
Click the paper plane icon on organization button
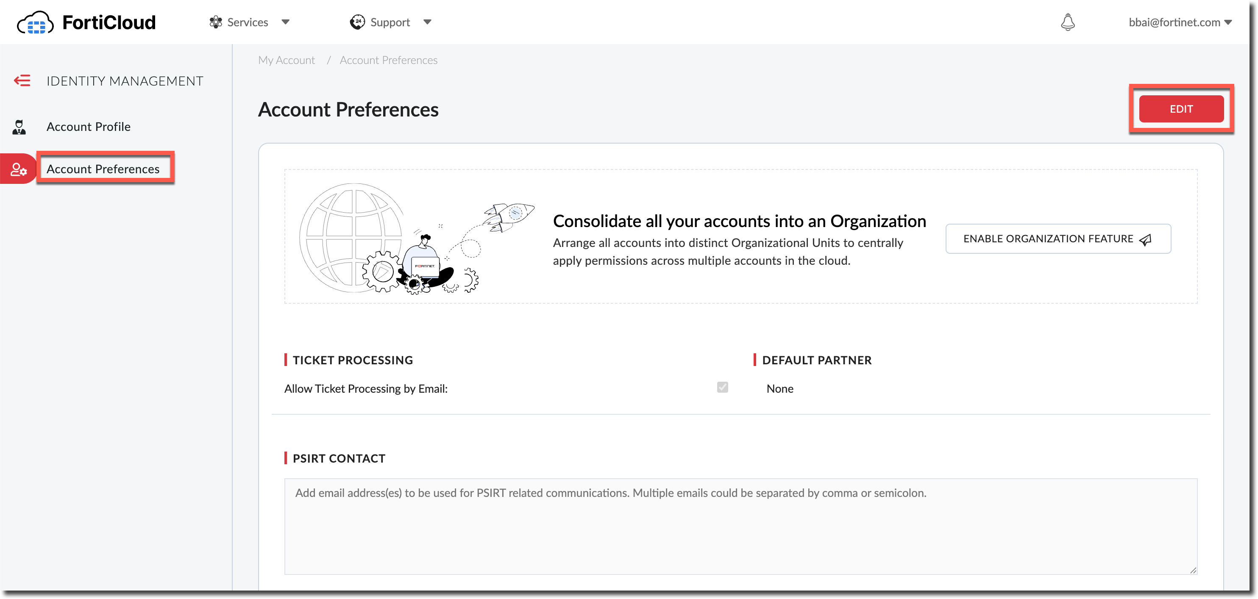(1145, 239)
